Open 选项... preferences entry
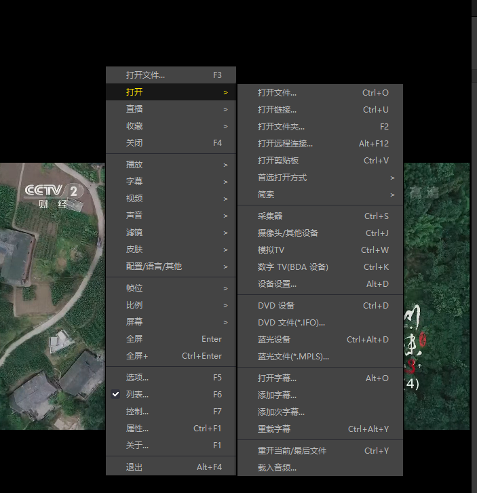 171,378
